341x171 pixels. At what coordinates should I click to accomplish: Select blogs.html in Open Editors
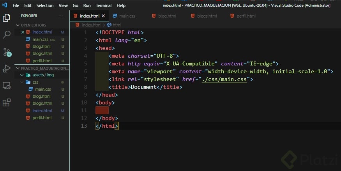click(x=42, y=53)
